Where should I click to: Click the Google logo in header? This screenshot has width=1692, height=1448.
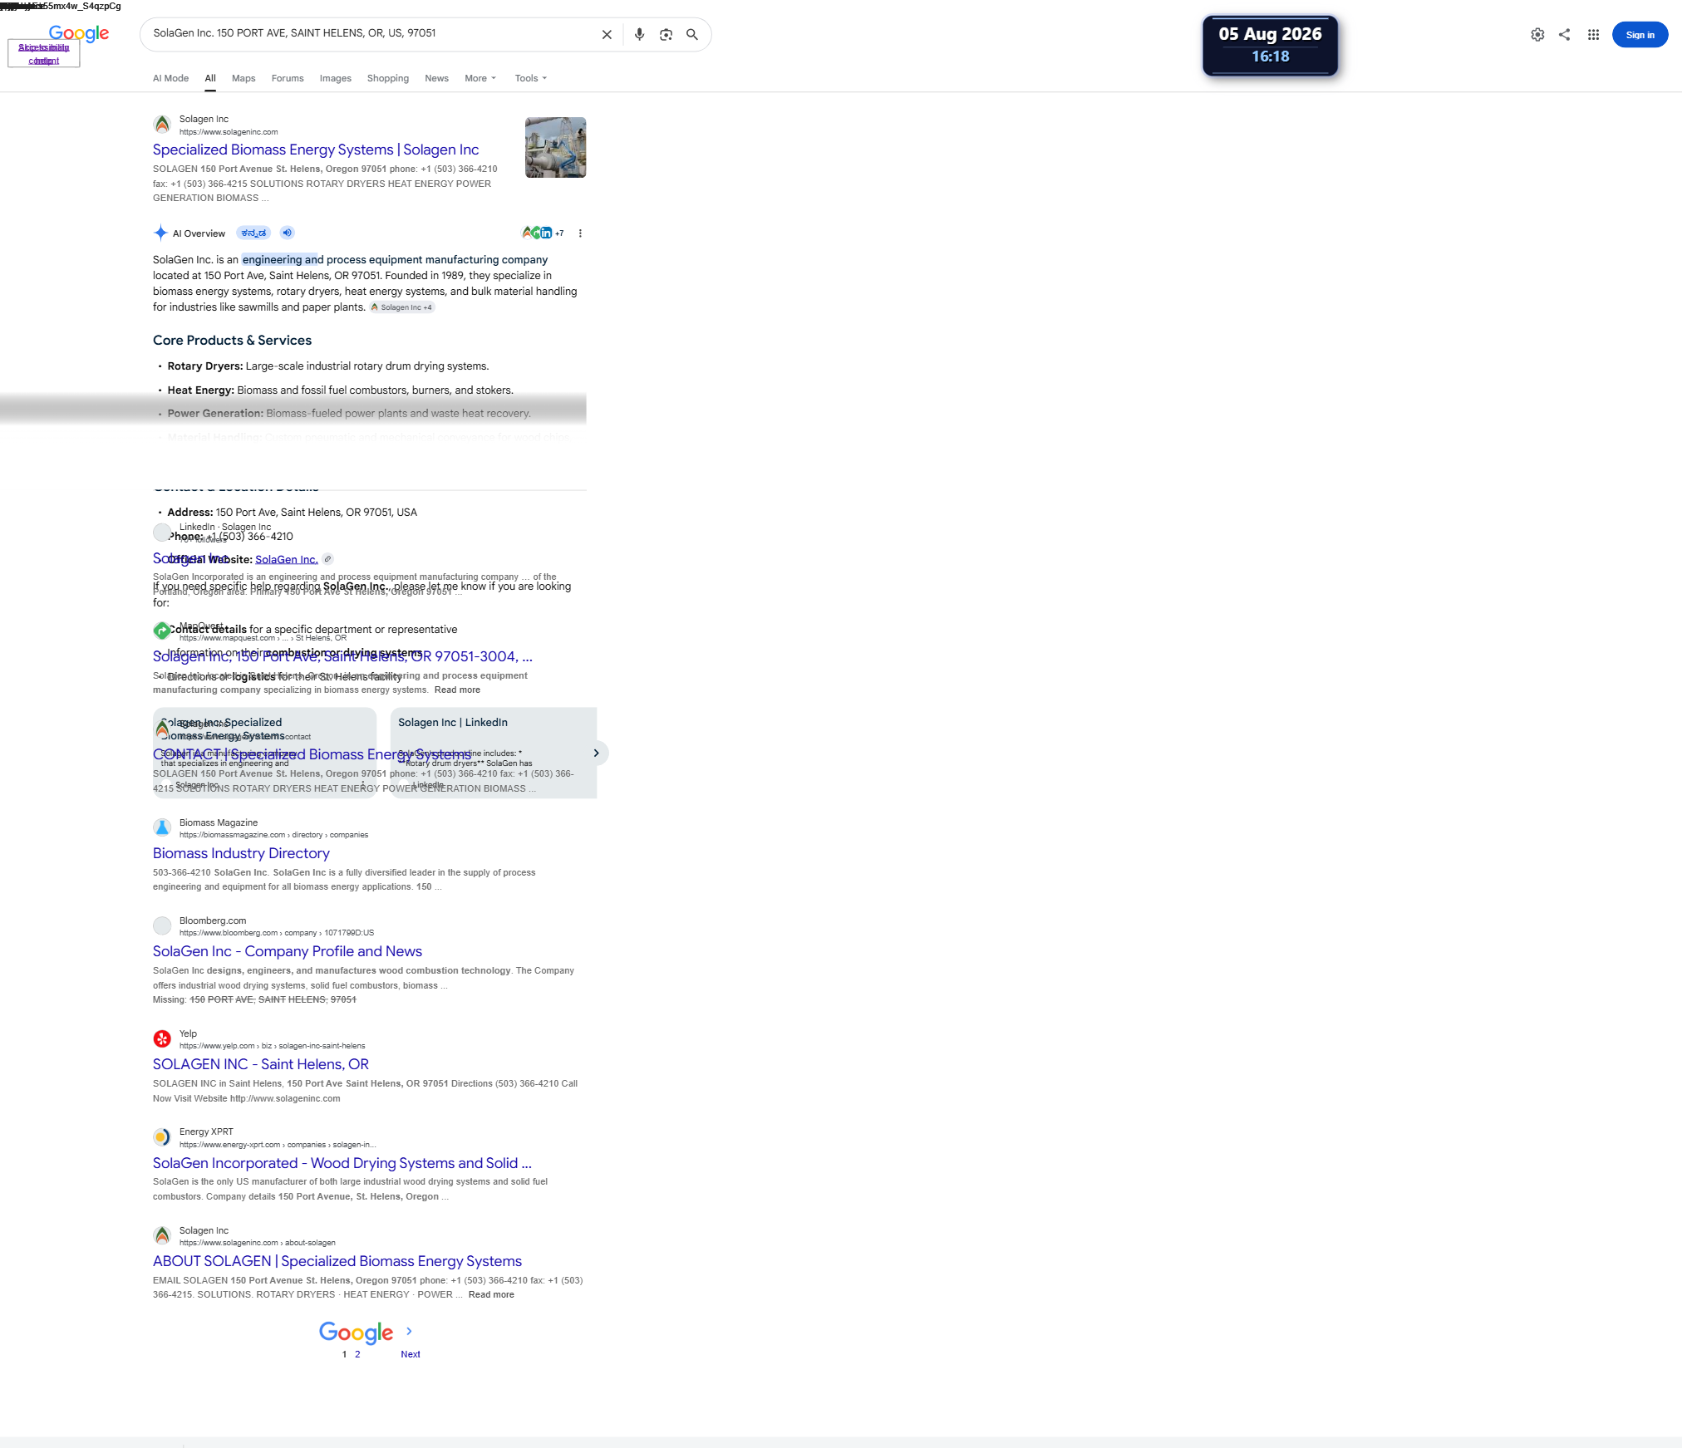[79, 33]
